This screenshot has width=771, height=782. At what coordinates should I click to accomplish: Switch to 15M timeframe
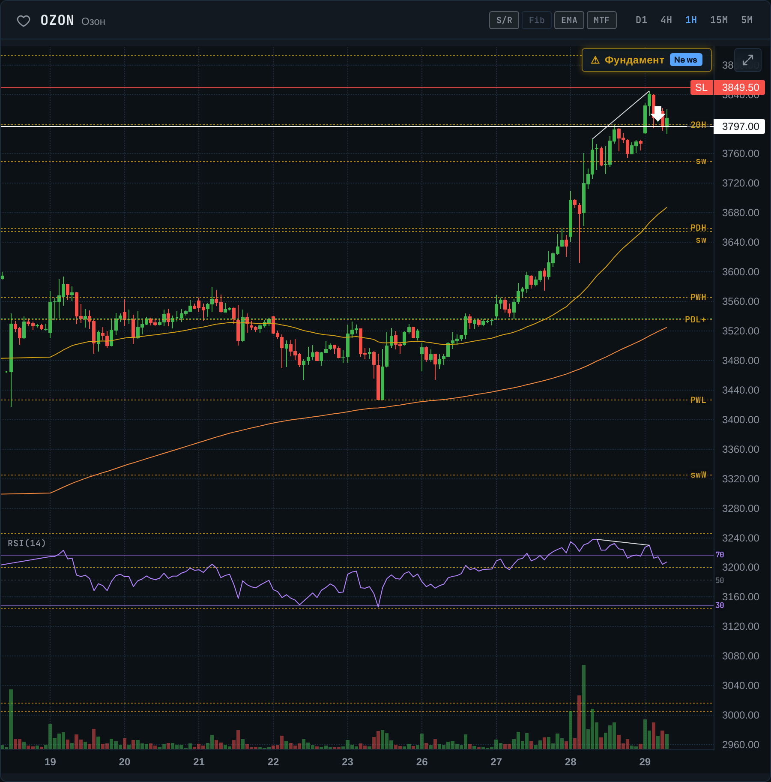(719, 20)
